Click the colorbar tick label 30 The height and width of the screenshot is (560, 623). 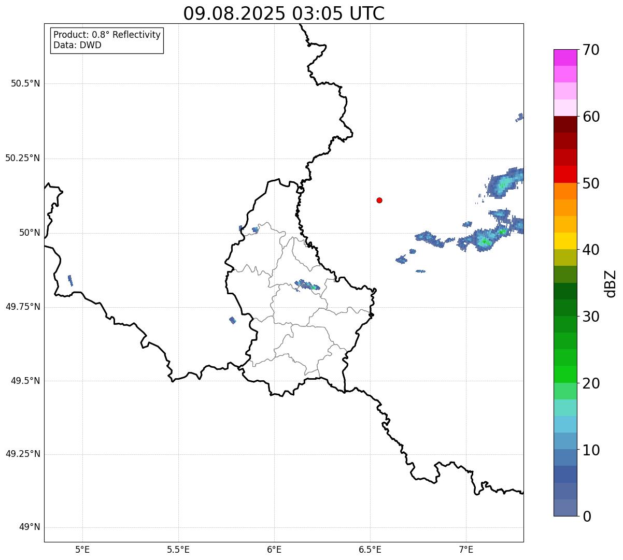591,317
